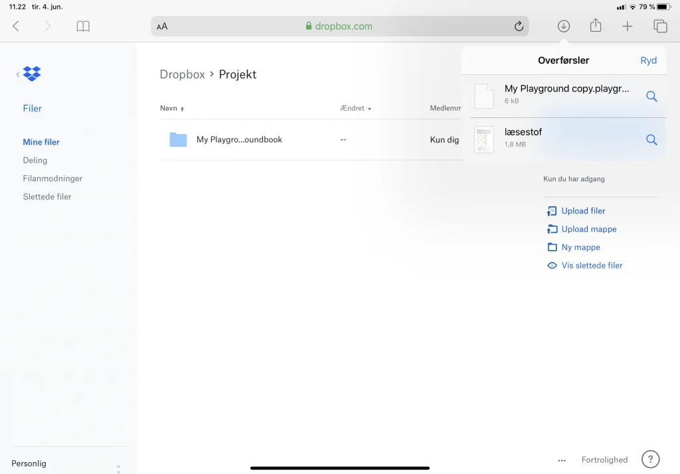Show My Playground copy file in Files
680x474 pixels.
click(651, 96)
